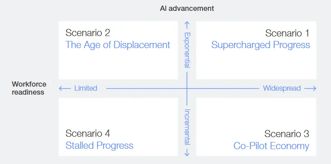Select the Widespread axis label
Screen dimensions: 331x164
[282, 88]
